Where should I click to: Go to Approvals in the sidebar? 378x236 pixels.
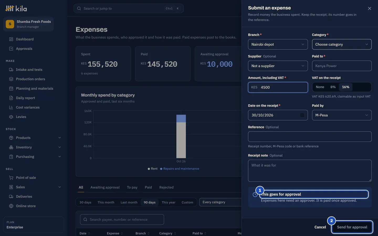pos(34,49)
